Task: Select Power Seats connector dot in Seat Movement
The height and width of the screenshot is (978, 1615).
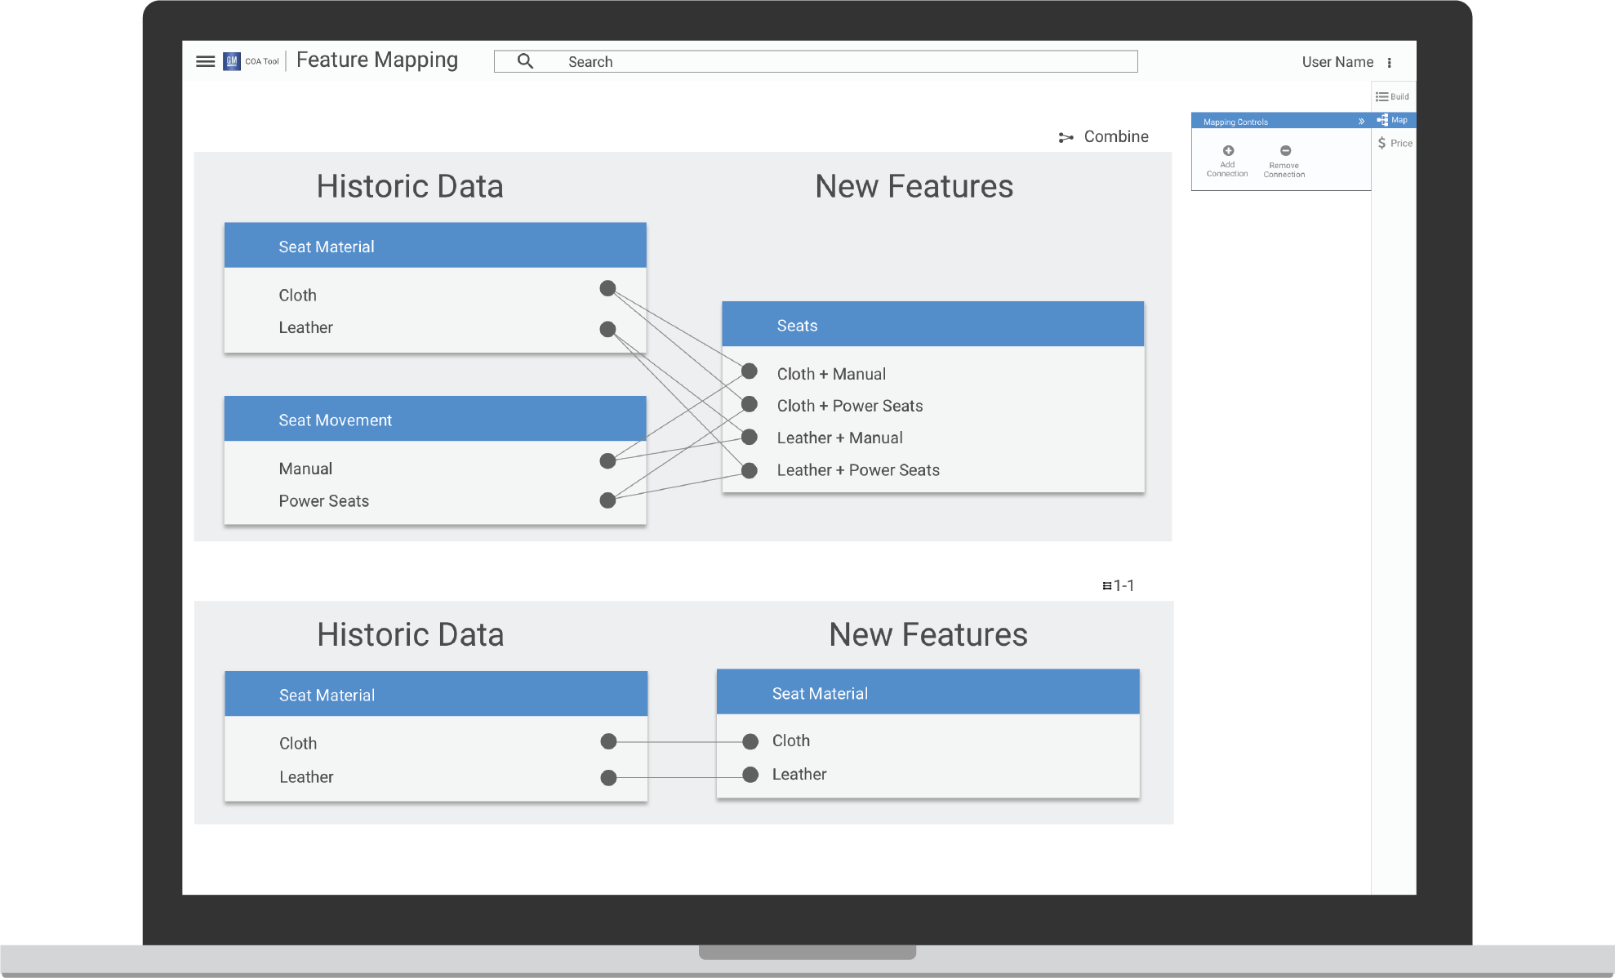Action: (607, 500)
